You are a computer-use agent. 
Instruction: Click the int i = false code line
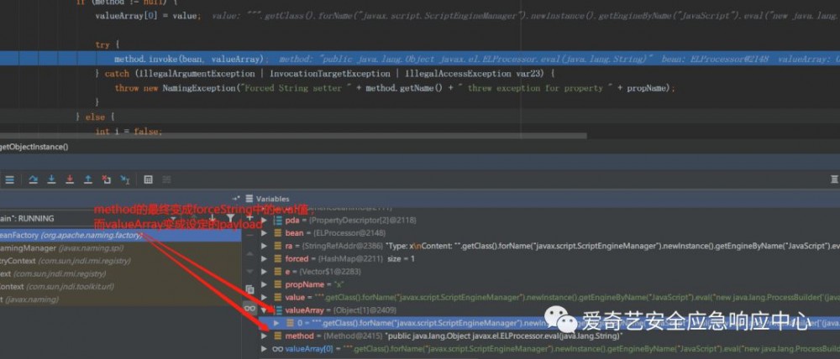coord(129,131)
